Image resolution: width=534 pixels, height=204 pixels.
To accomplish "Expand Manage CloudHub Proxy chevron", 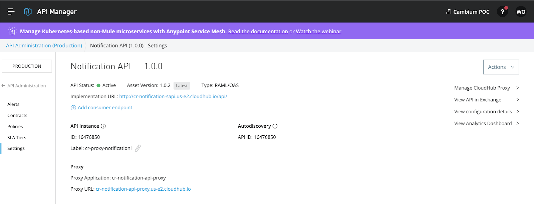I will pyautogui.click(x=518, y=88).
